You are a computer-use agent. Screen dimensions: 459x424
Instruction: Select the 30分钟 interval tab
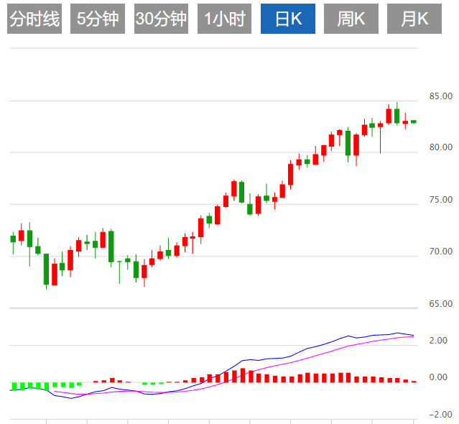pos(162,19)
